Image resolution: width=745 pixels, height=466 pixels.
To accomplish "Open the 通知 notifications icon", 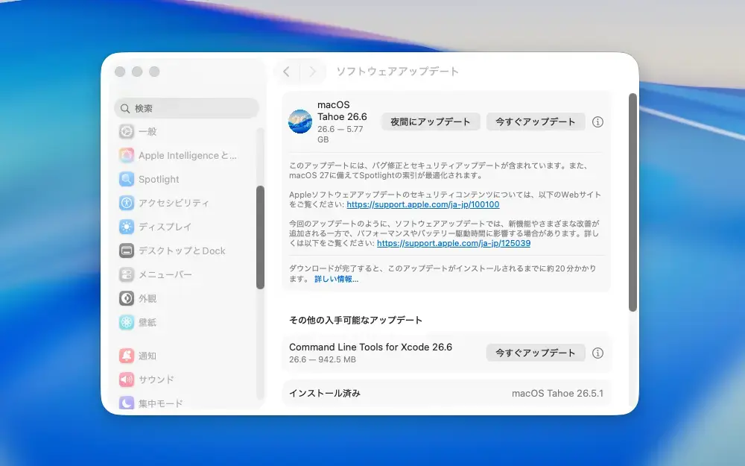I will click(x=127, y=356).
